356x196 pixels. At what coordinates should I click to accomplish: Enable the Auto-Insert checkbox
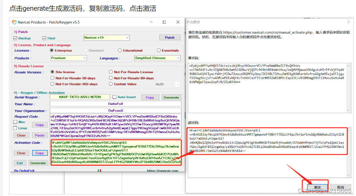pyautogui.click(x=114, y=97)
